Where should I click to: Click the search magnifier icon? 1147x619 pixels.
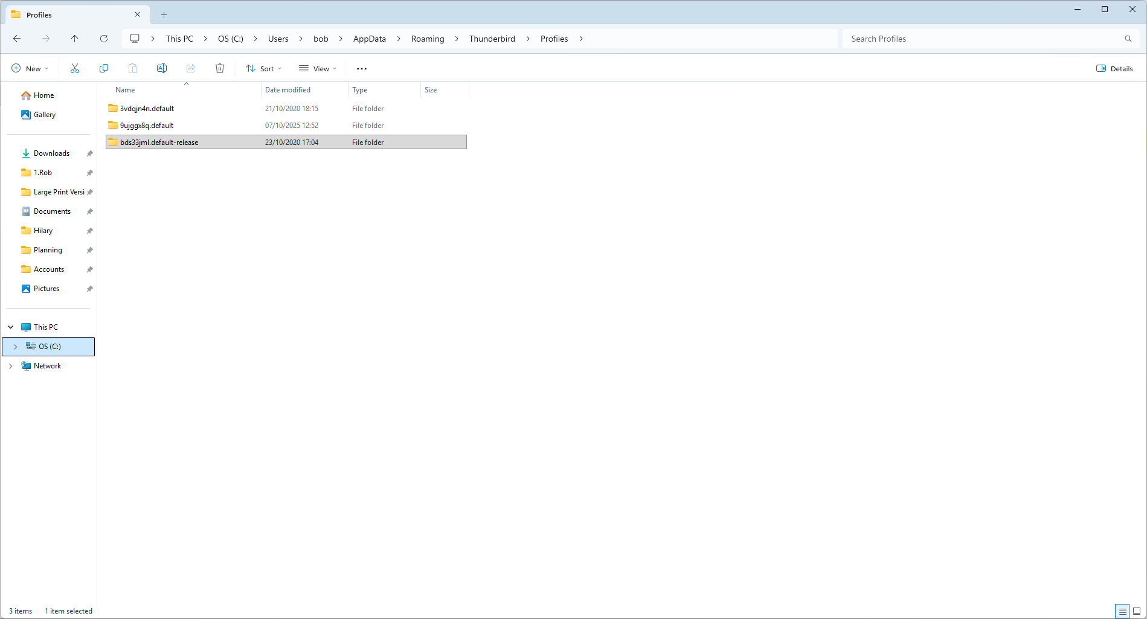click(x=1128, y=39)
